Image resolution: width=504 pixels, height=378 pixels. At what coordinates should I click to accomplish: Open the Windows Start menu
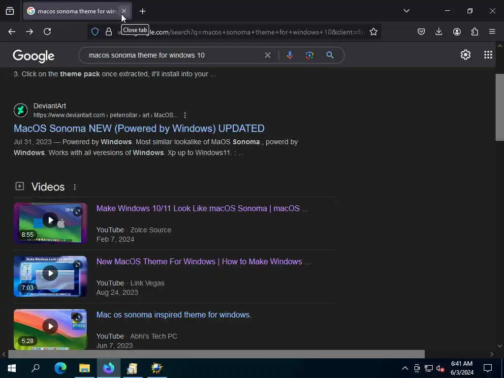(x=12, y=368)
